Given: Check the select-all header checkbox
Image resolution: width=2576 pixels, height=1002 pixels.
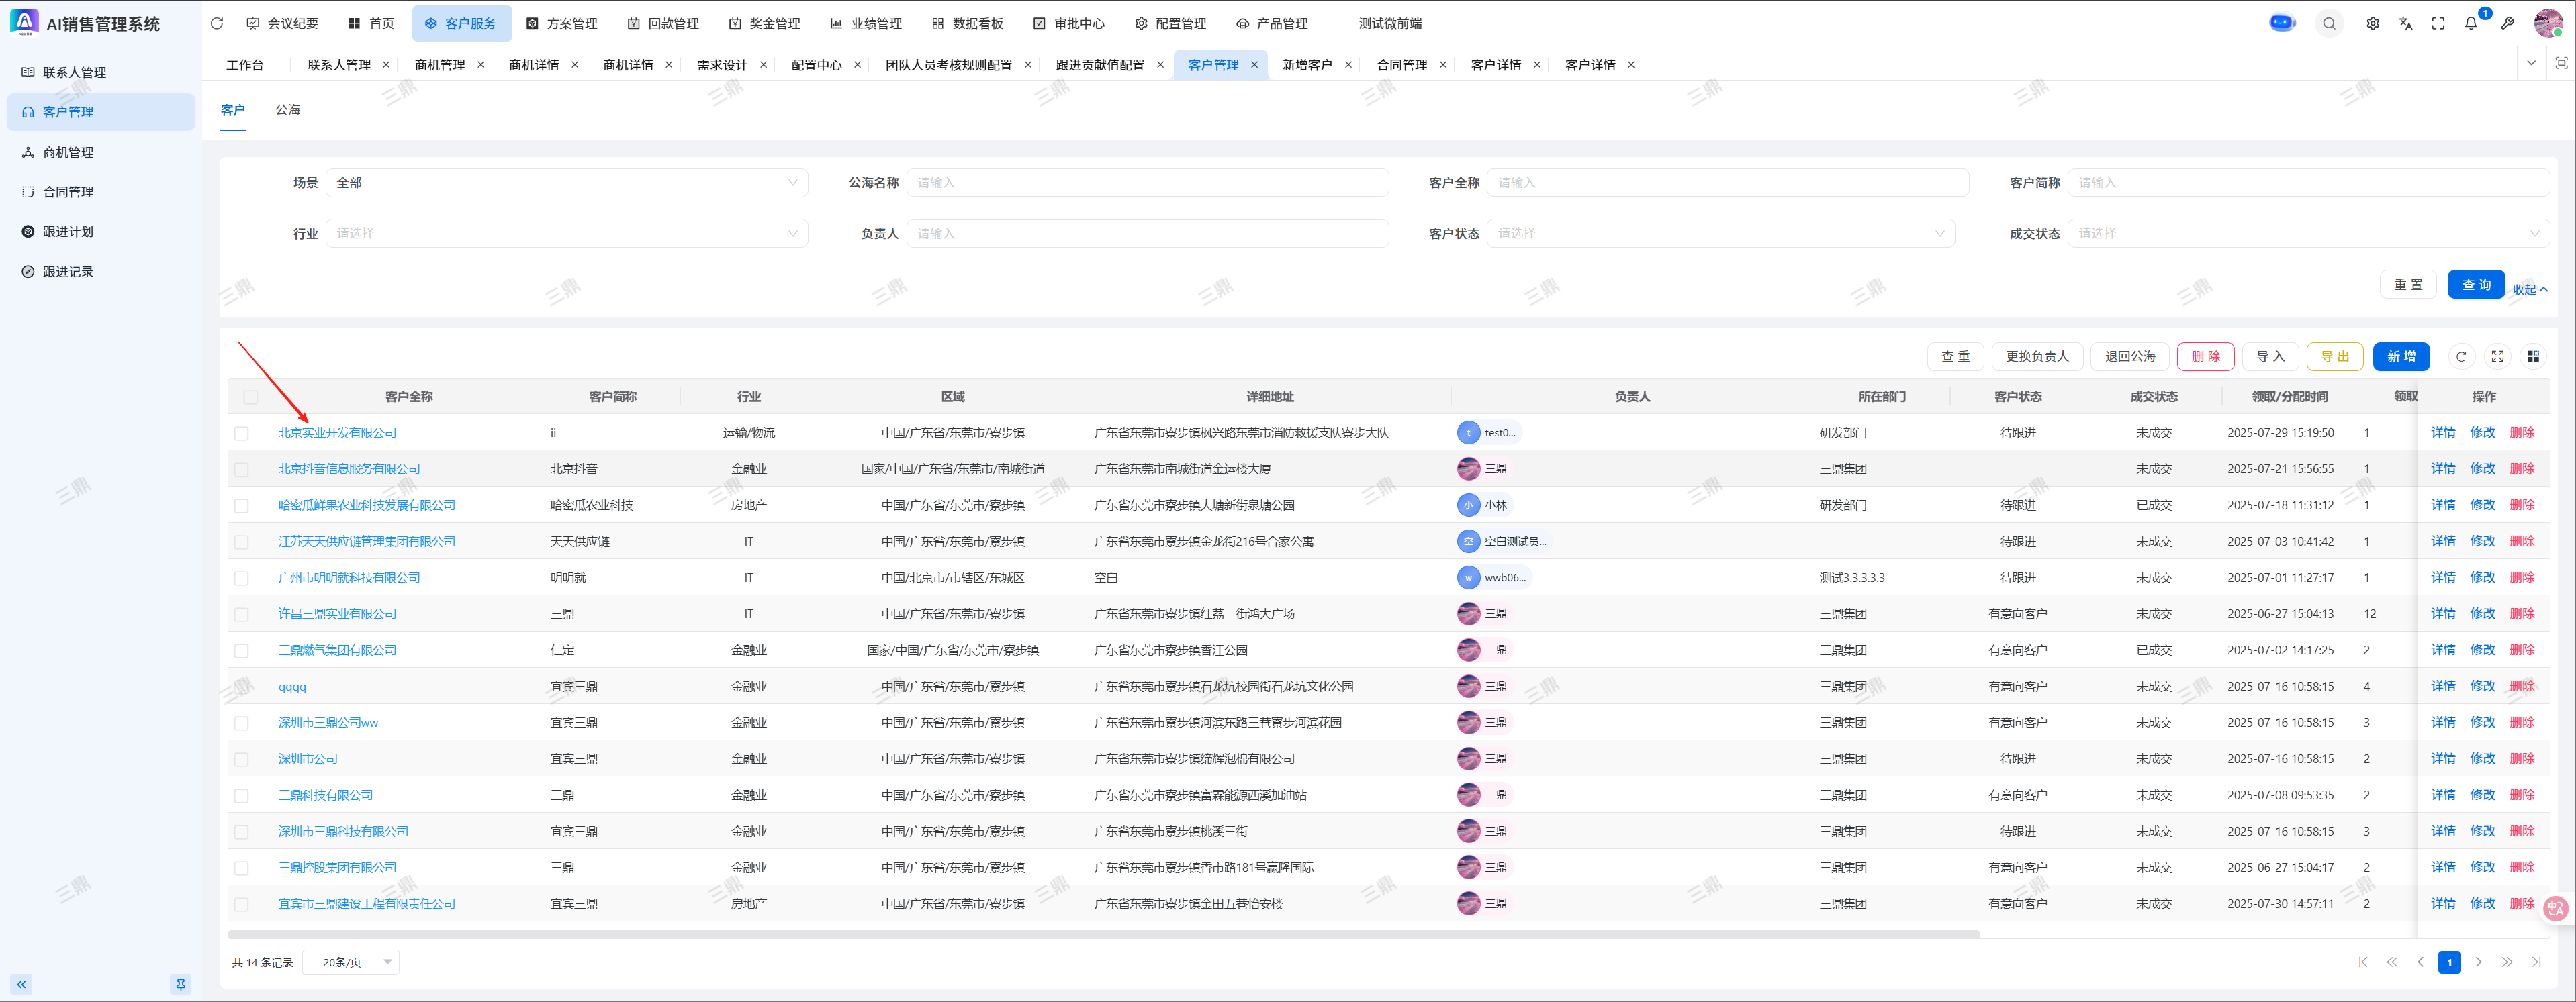Looking at the screenshot, I should 250,397.
